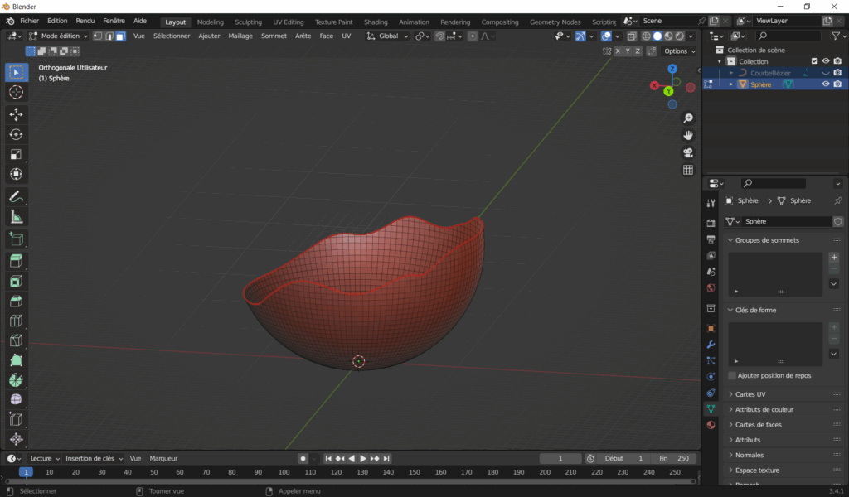This screenshot has width=849, height=497.
Task: Select the Cursor tool in toolbar
Action: coord(17,93)
